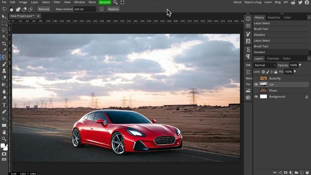This screenshot has width=311, height=175.
Task: Select the Hand tool
Action: click(4, 132)
